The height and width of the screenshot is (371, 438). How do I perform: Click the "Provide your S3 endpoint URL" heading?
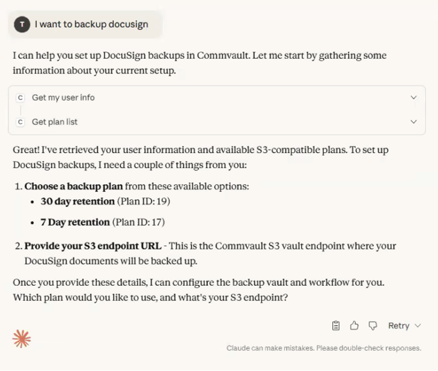pyautogui.click(x=93, y=246)
